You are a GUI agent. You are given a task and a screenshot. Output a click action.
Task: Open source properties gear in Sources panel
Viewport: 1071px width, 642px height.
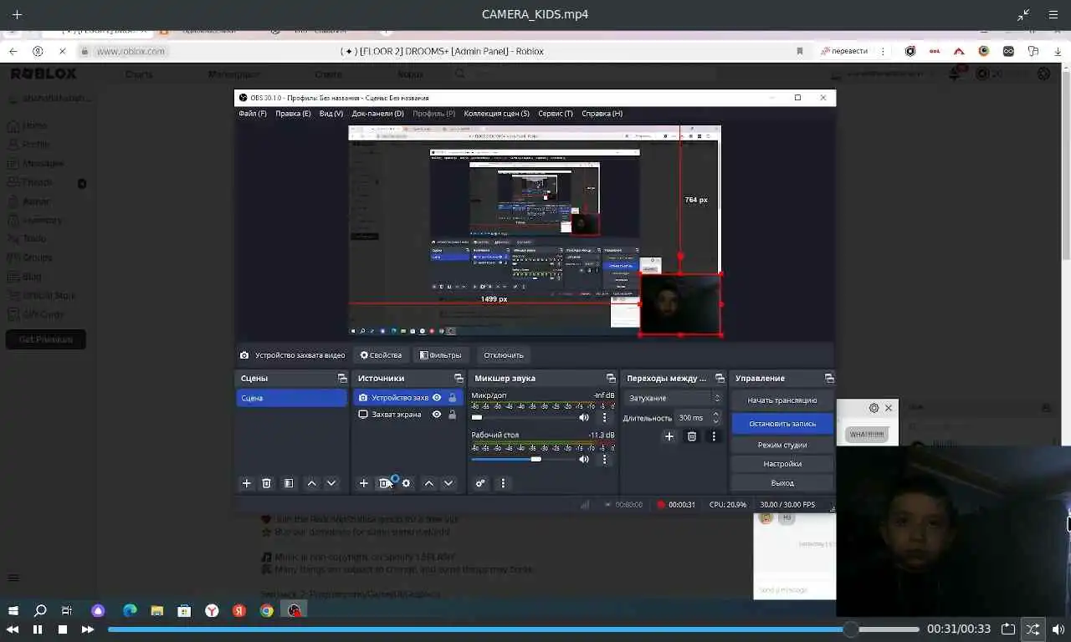(406, 483)
